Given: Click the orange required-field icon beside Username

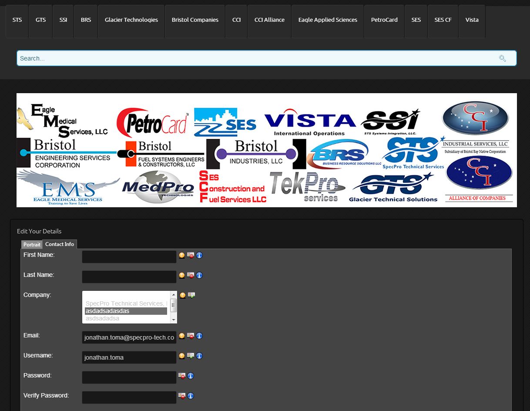Looking at the screenshot, I should (182, 356).
